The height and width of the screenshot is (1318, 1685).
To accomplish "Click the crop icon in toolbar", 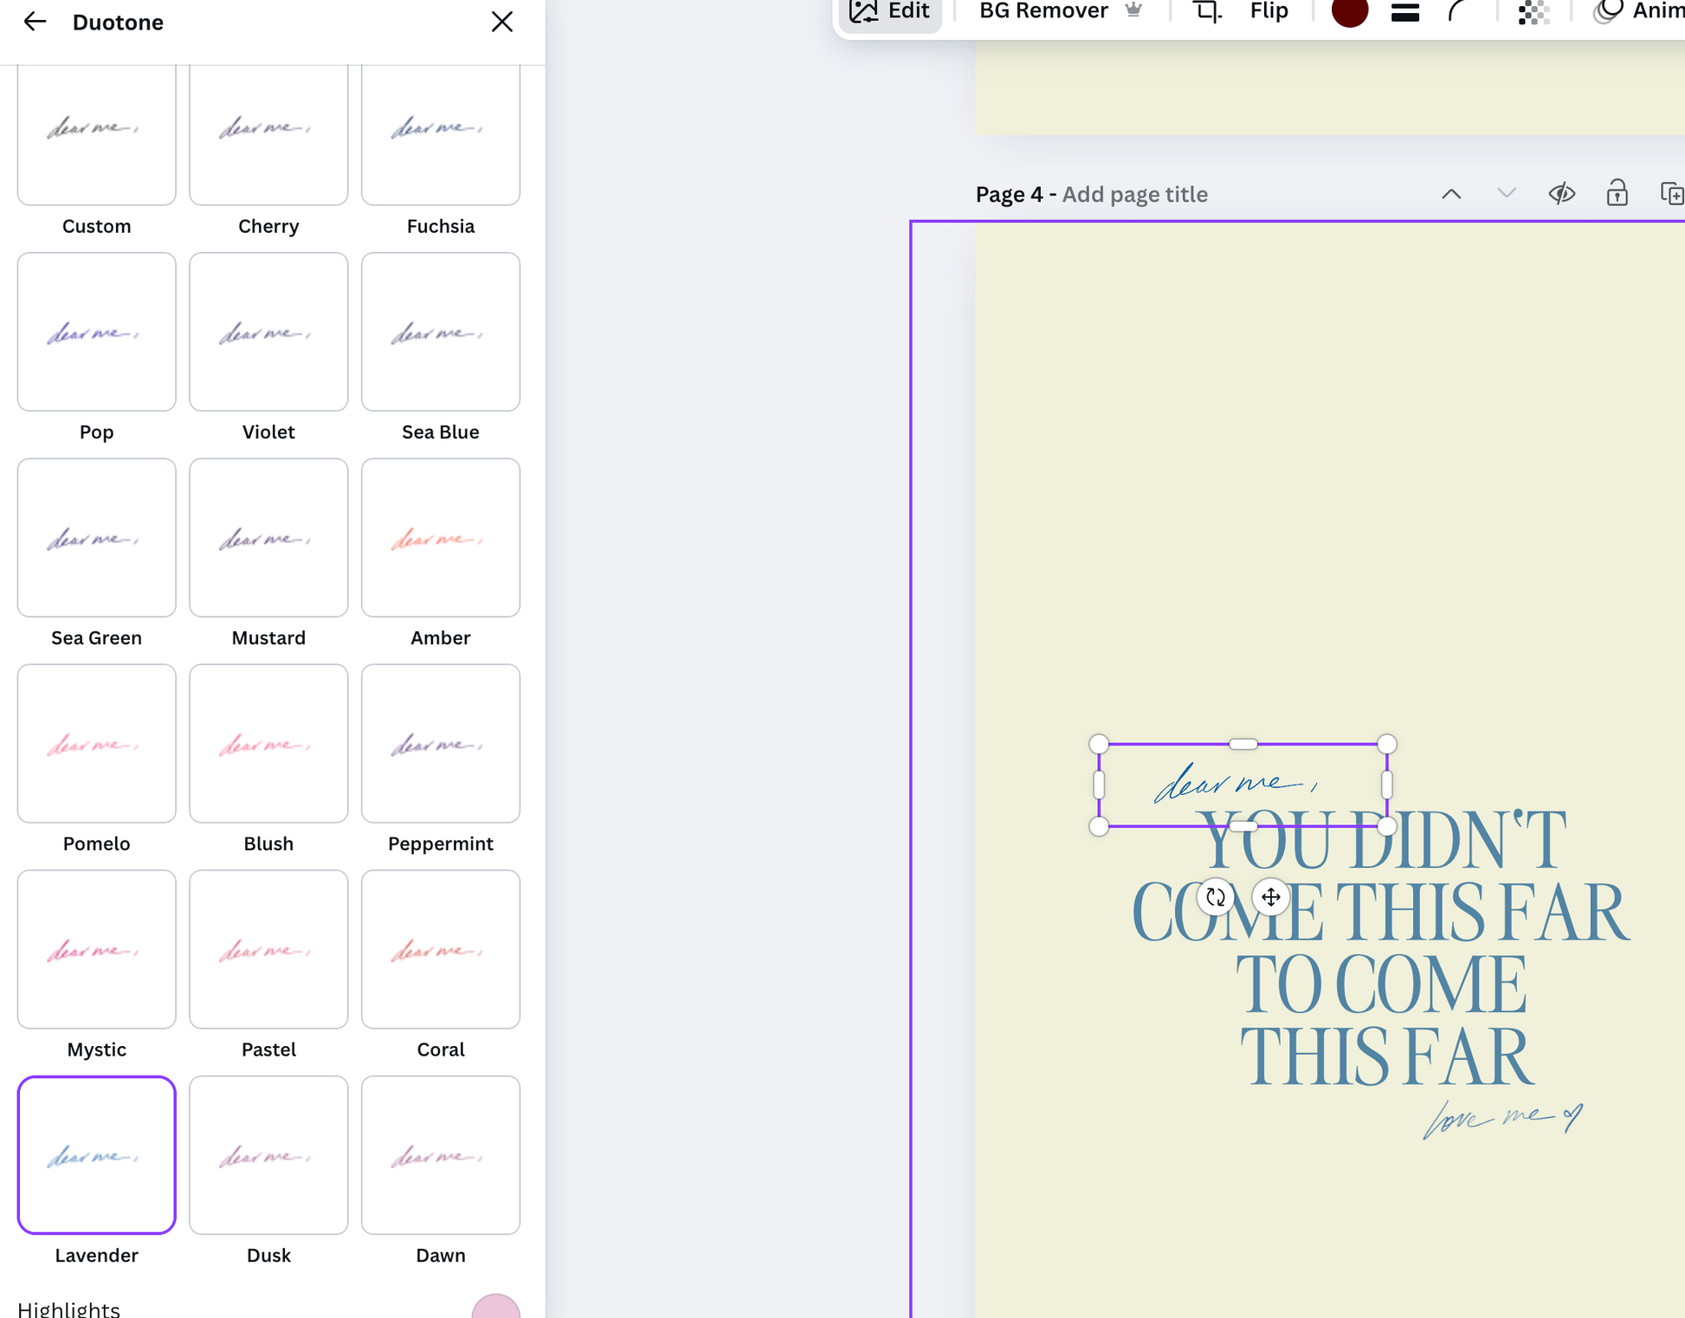I will (x=1207, y=11).
